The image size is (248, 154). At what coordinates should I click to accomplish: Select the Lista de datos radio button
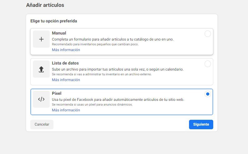(207, 64)
